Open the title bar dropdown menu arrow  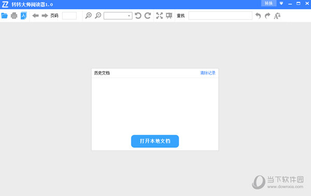tap(281, 4)
